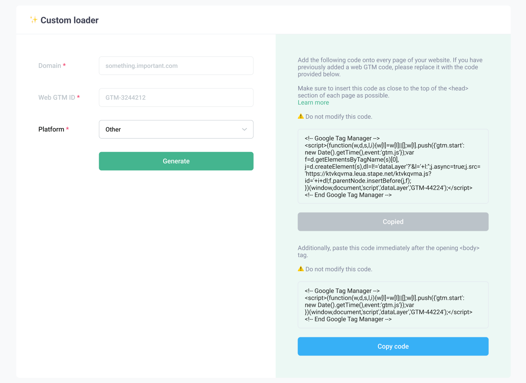
Task: Click the first warning triangle icon
Action: tap(301, 116)
